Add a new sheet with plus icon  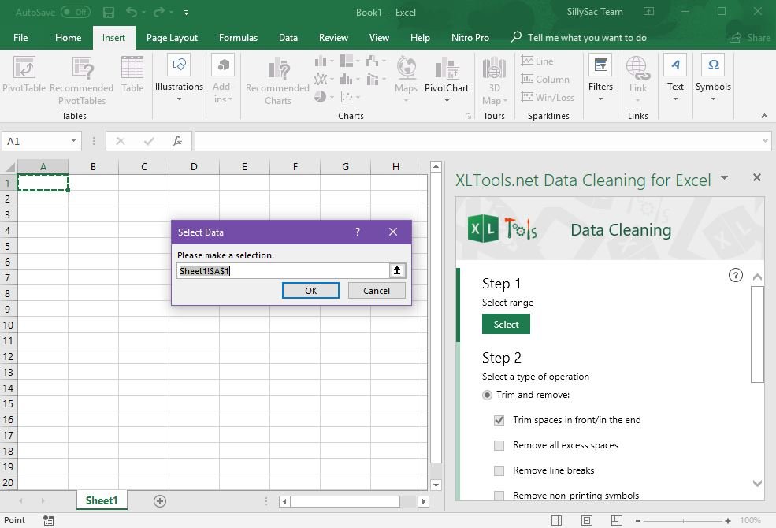click(160, 501)
